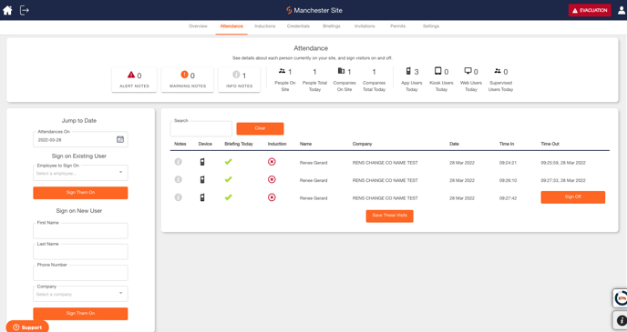Click the green briefing checkmark for 09:27:42 visit

click(x=229, y=197)
